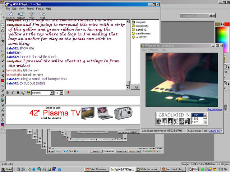
Task: Select user icare4bunnies in the list
Action: tap(143, 33)
